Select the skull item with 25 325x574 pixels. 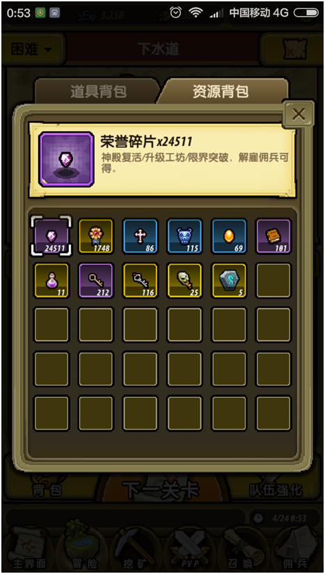184,281
